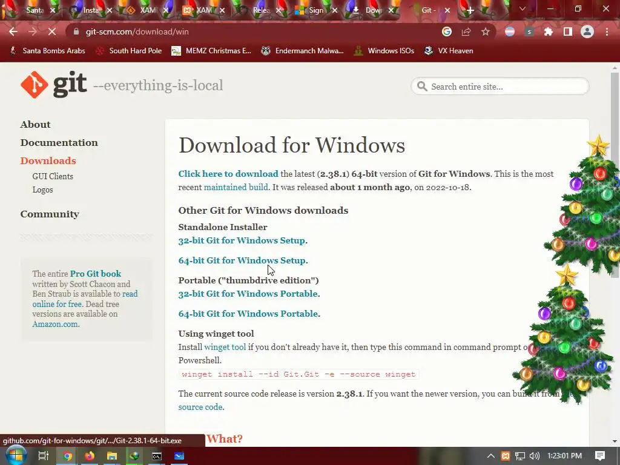Open Command Prompt from the taskbar
This screenshot has height=465, width=620.
point(157,456)
